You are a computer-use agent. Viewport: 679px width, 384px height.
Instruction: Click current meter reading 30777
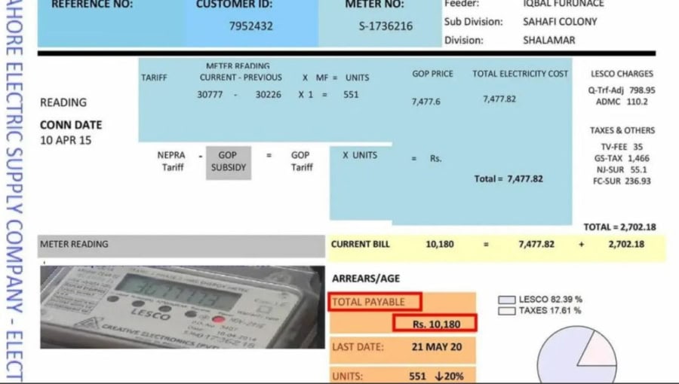pos(210,95)
